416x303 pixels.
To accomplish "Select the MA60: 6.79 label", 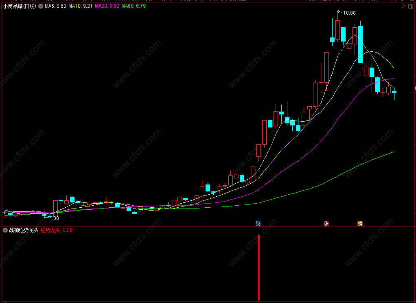I will click(x=134, y=6).
